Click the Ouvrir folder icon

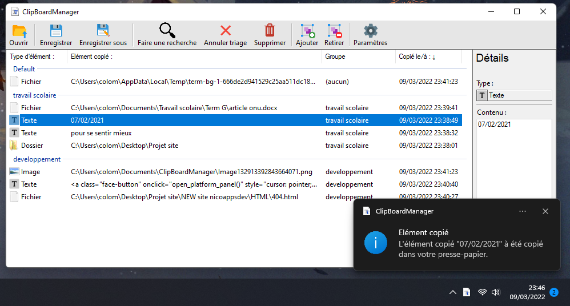pos(19,31)
